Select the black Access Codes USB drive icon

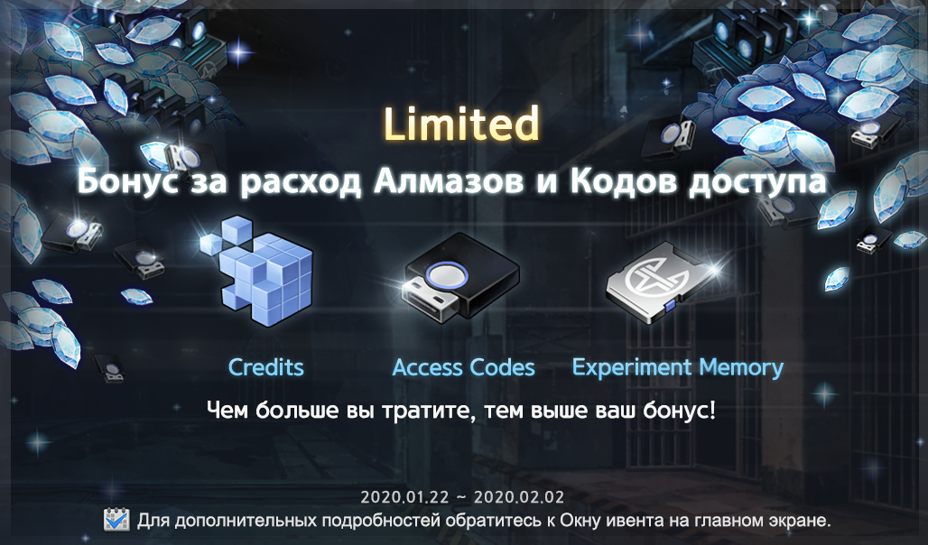click(x=461, y=276)
